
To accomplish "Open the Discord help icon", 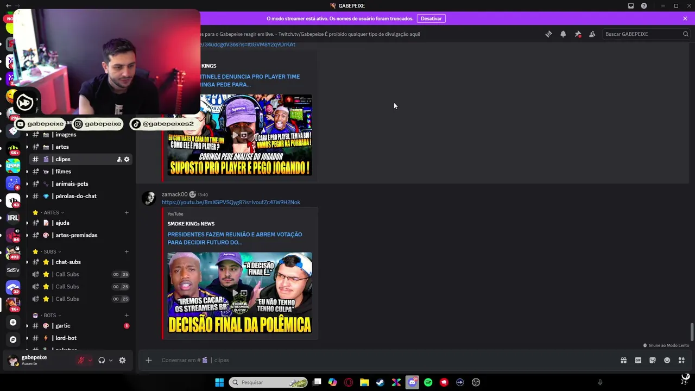I will tap(644, 6).
